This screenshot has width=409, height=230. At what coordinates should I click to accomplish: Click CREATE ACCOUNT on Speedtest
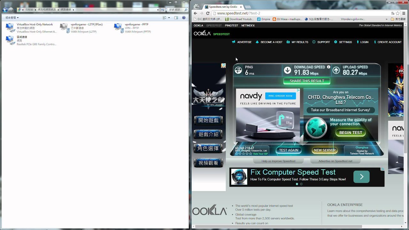(387, 42)
